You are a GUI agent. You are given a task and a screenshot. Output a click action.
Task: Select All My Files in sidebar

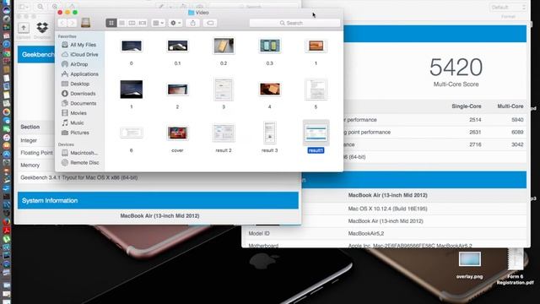(79, 45)
